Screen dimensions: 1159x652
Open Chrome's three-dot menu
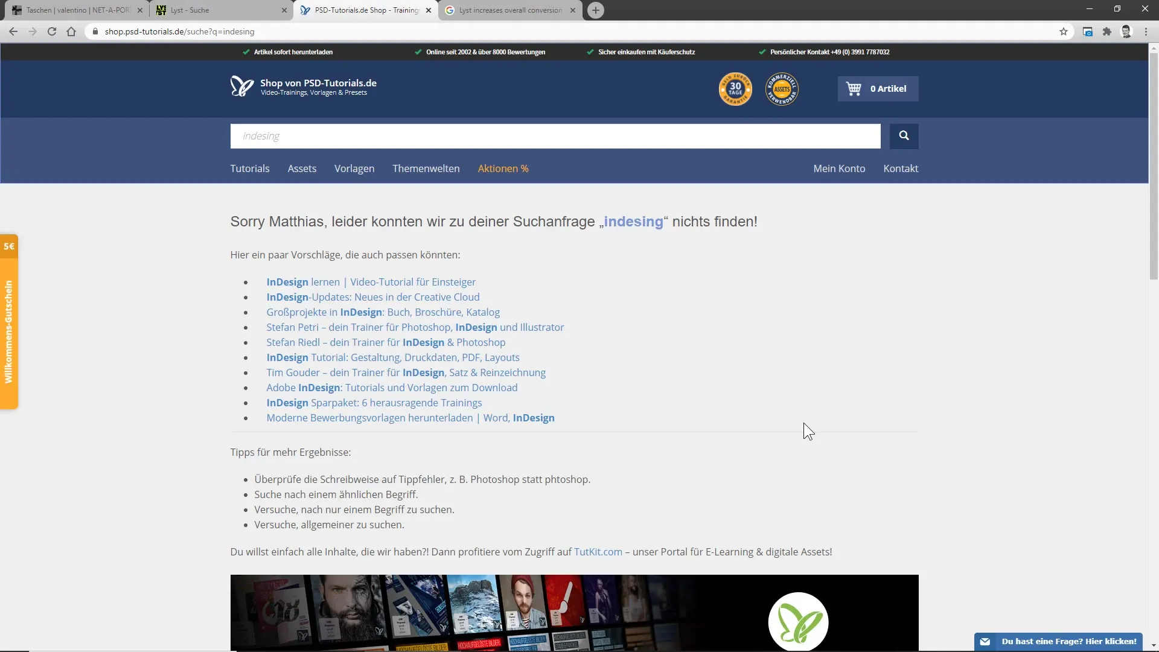pyautogui.click(x=1146, y=31)
